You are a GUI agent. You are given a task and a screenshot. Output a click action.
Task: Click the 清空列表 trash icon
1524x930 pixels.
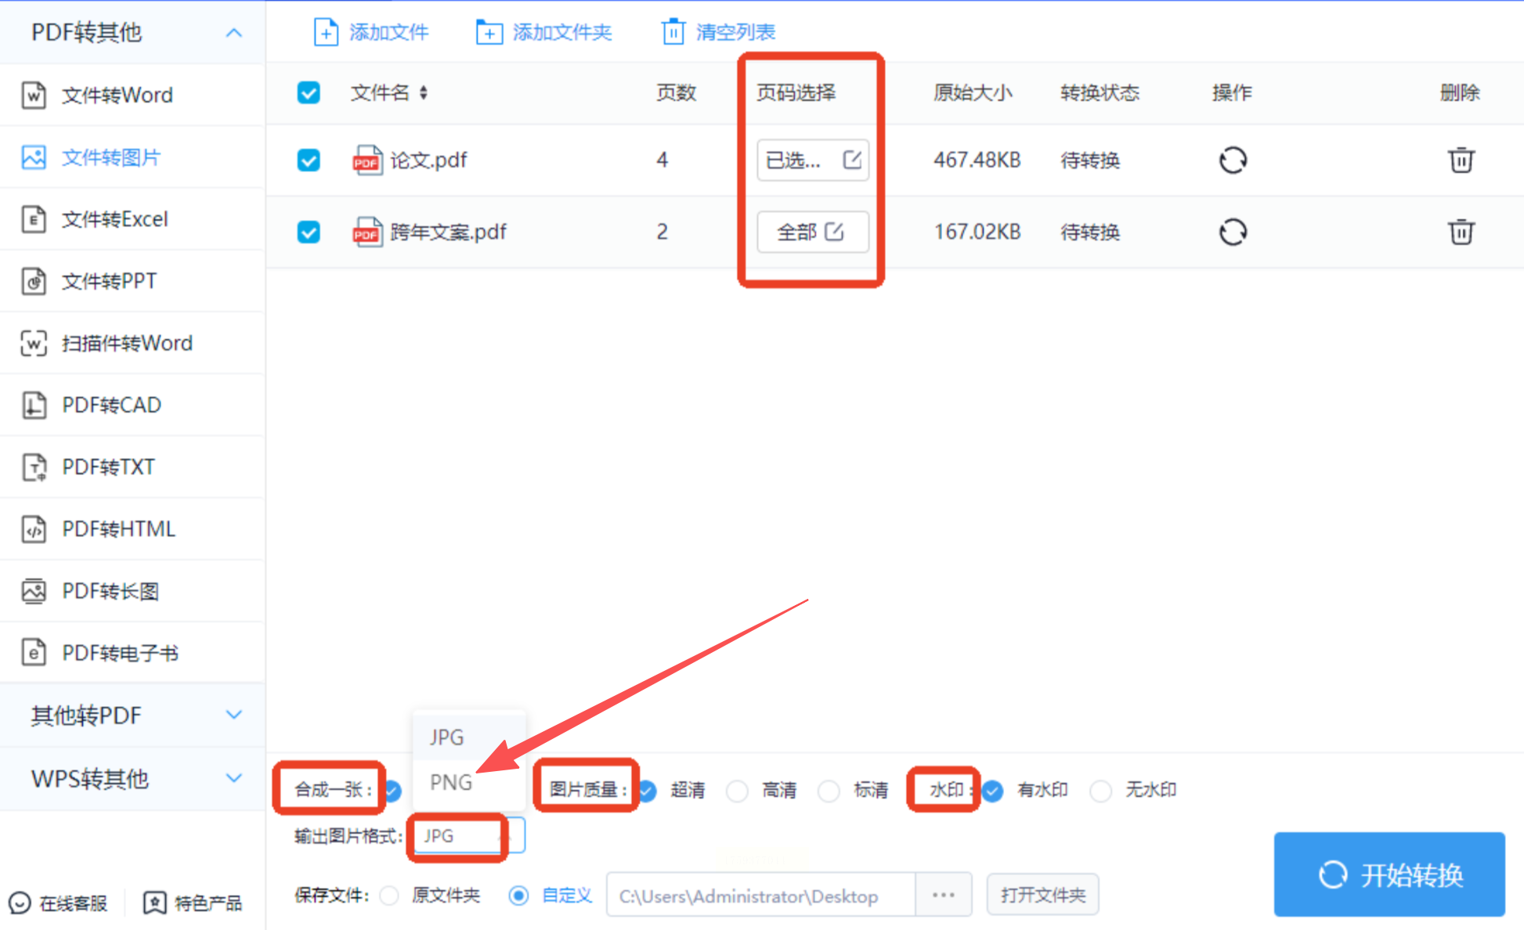pos(673,32)
